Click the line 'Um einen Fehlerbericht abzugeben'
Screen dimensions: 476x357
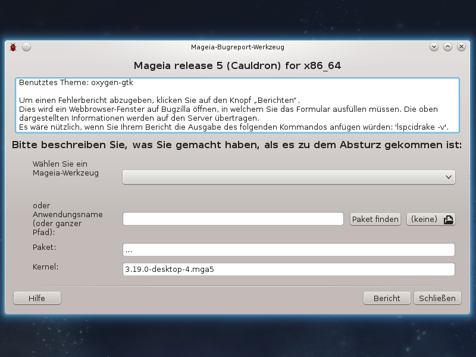click(x=159, y=100)
